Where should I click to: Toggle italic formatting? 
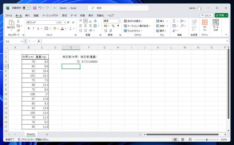click(33, 28)
